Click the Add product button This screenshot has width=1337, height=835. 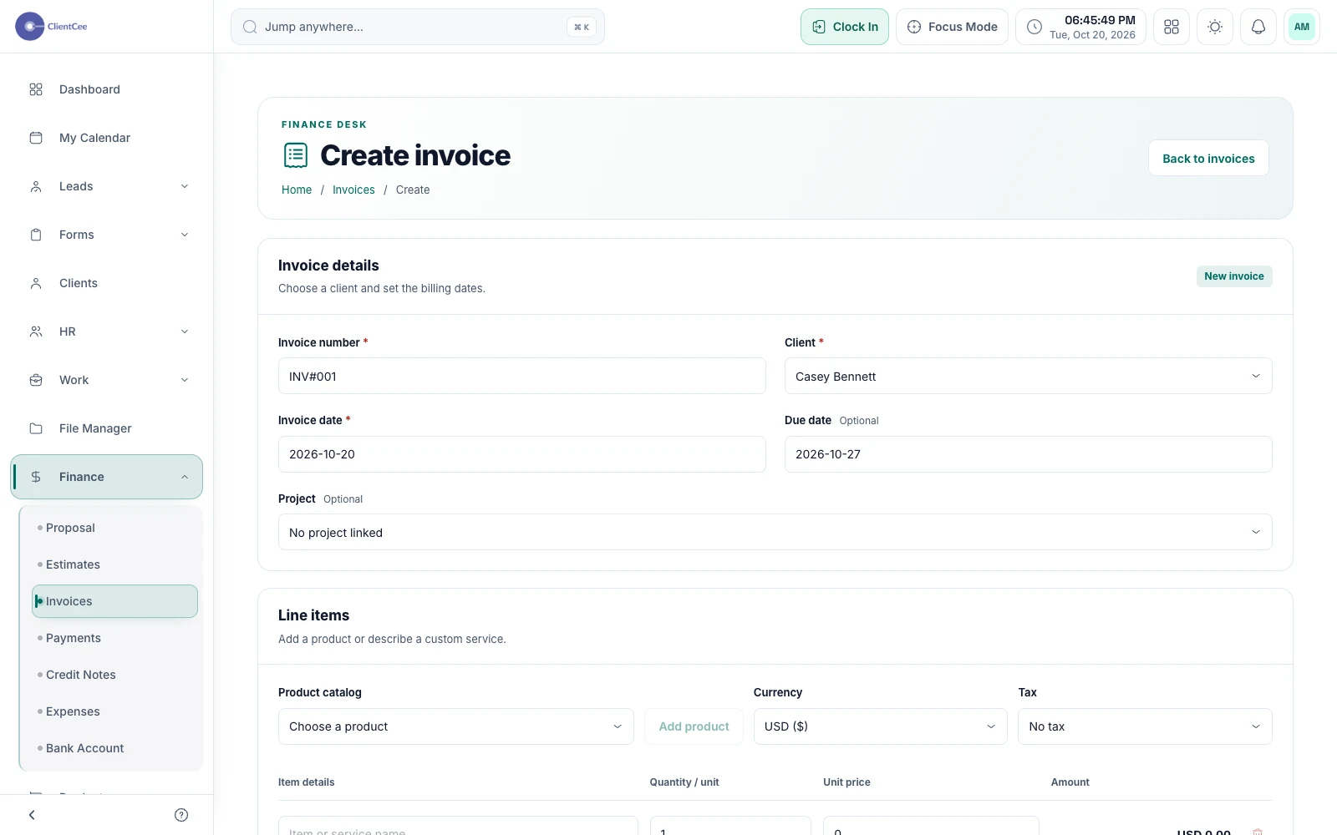(694, 726)
